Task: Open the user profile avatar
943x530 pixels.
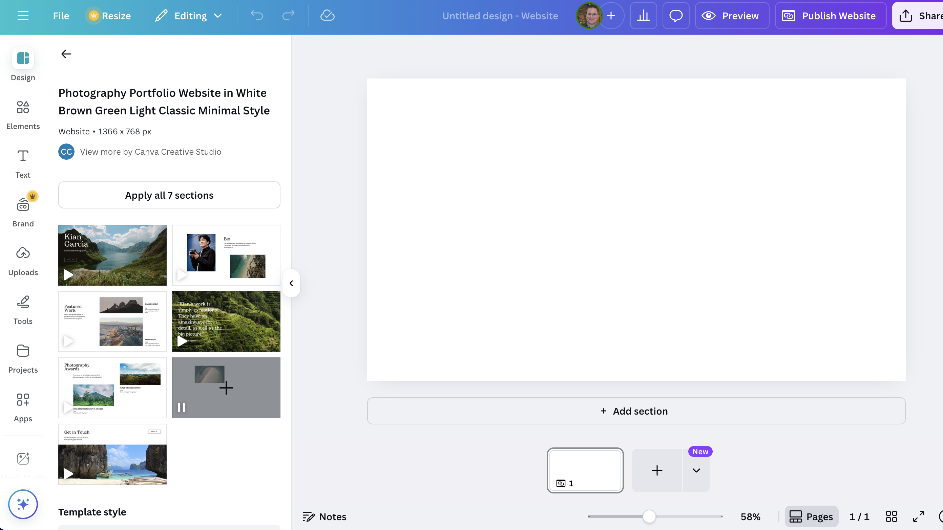Action: [x=589, y=16]
